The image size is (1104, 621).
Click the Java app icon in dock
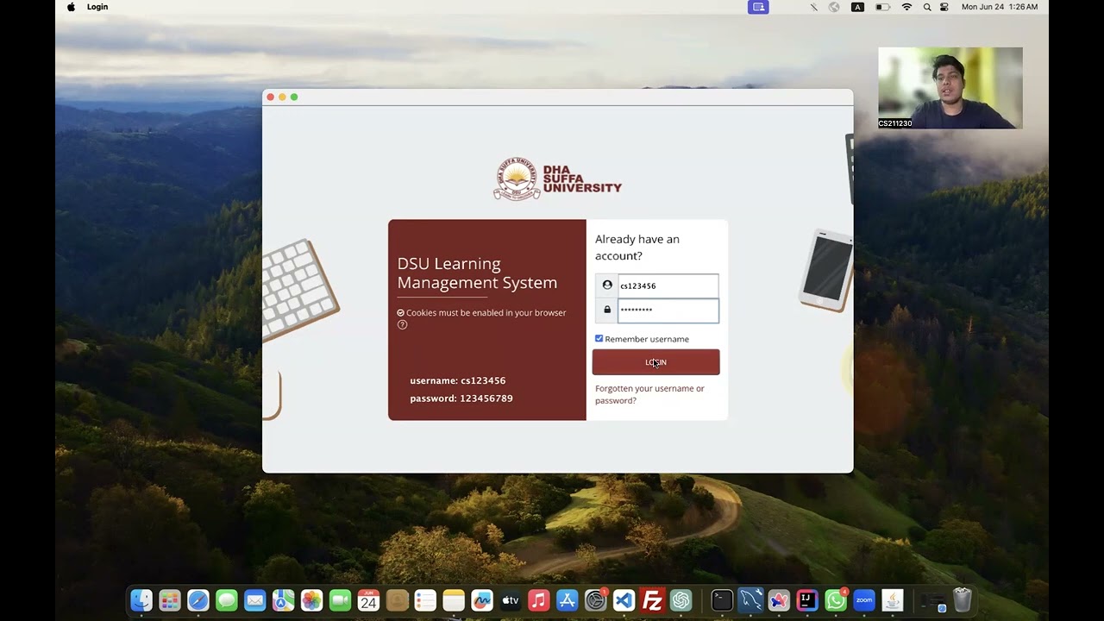[x=893, y=600]
